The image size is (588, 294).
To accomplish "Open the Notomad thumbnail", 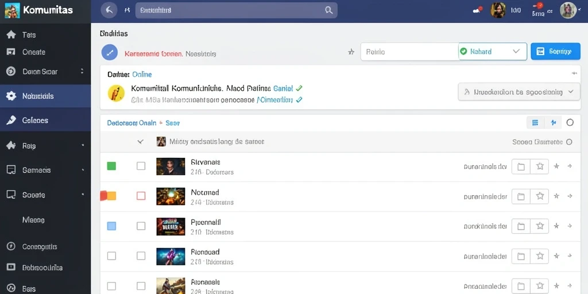I will click(x=171, y=196).
